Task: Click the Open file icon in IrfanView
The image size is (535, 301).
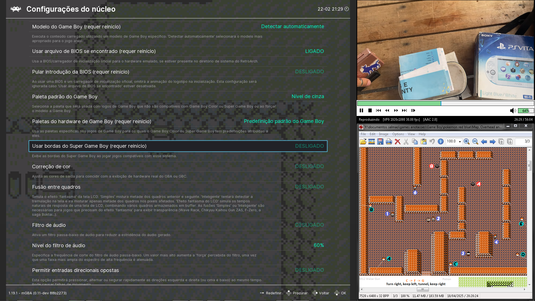Action: coord(363,142)
